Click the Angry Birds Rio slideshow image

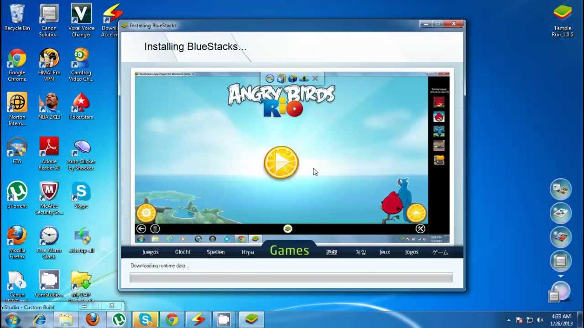click(292, 158)
